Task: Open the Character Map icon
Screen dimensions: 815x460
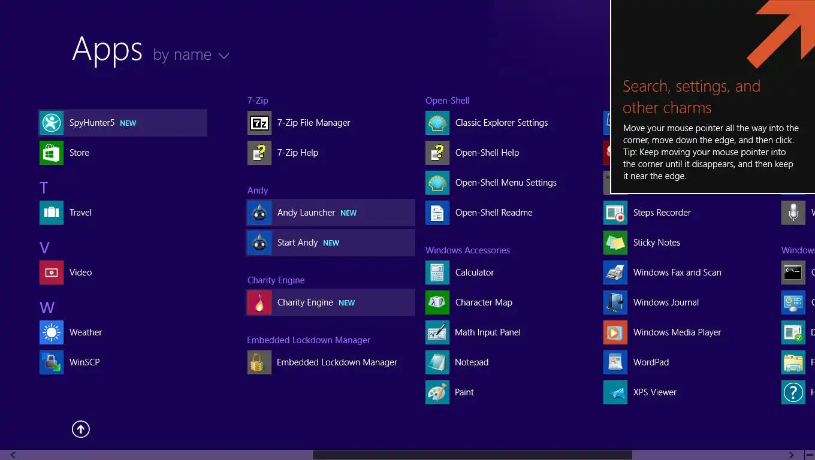Action: 437,302
